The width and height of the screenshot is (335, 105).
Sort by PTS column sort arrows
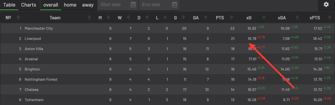(231, 18)
